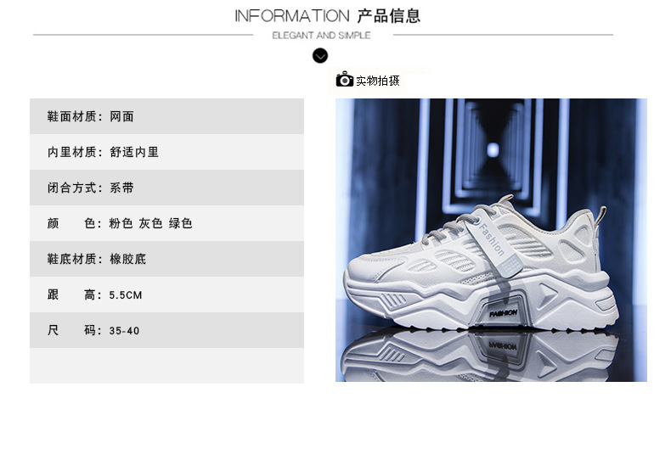Choose the 粉色 color option text
The width and height of the screenshot is (671, 471).
tap(121, 223)
